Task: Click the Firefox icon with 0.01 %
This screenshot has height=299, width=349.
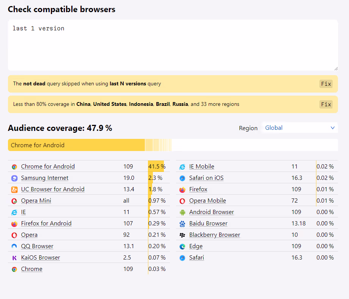Action: [x=182, y=189]
